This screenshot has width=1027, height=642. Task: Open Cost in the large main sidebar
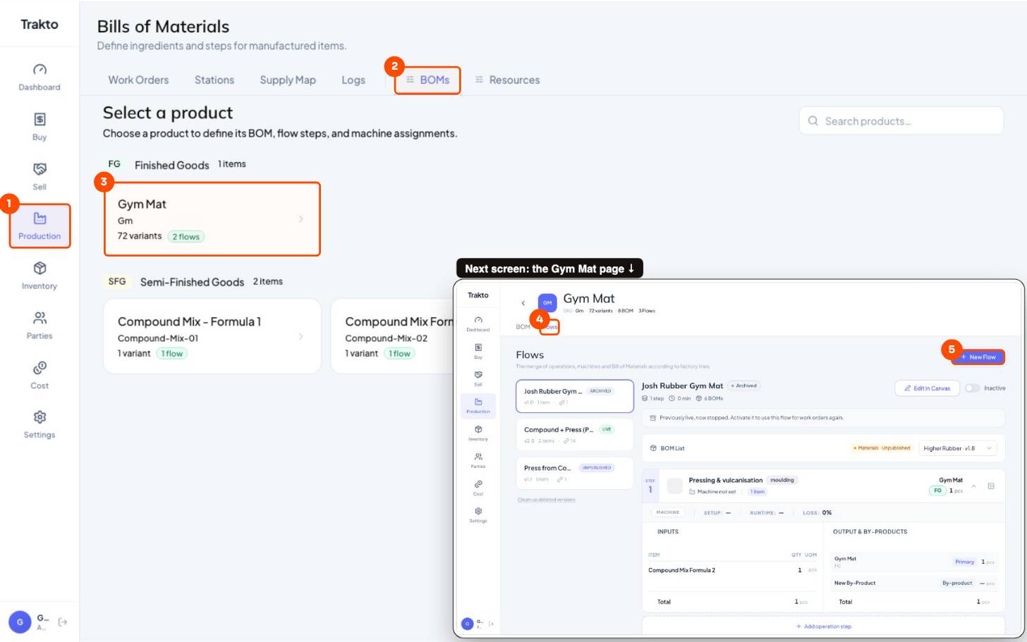tap(39, 376)
